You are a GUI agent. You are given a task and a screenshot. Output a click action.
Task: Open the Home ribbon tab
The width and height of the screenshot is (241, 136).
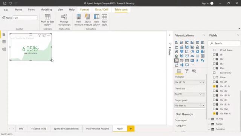click(x=18, y=9)
